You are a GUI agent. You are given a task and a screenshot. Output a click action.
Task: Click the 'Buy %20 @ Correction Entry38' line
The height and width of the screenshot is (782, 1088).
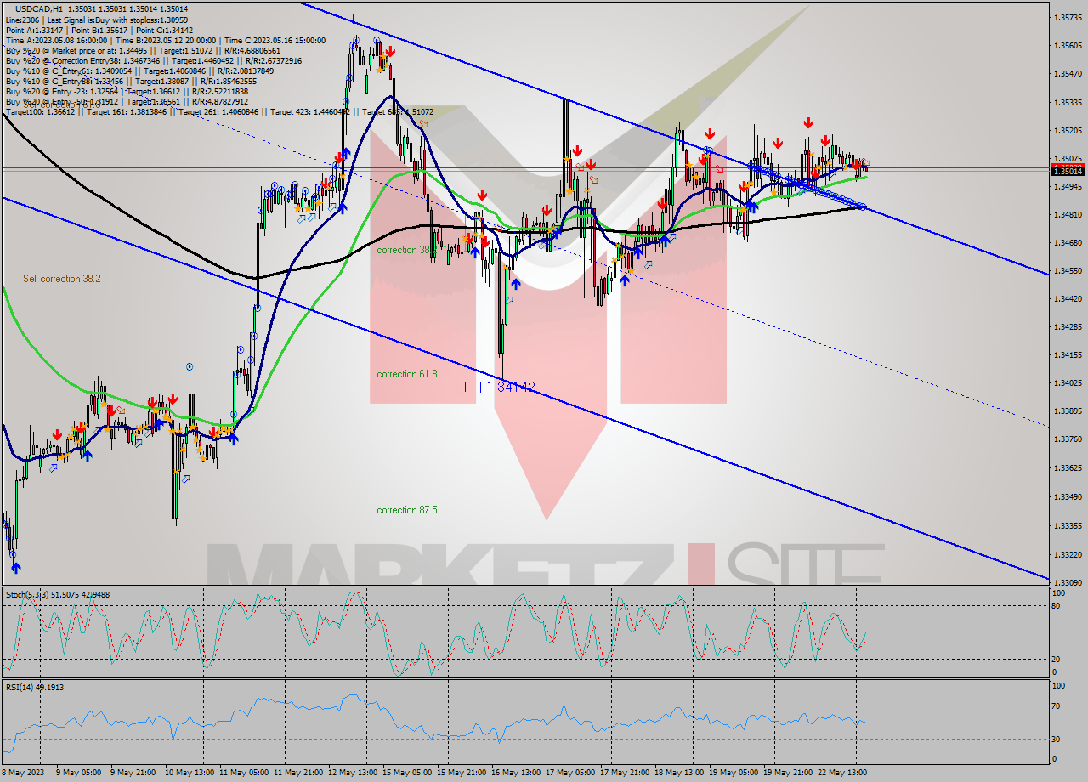pyautogui.click(x=153, y=60)
